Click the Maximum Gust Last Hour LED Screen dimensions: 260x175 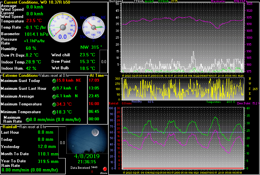[54, 88]
